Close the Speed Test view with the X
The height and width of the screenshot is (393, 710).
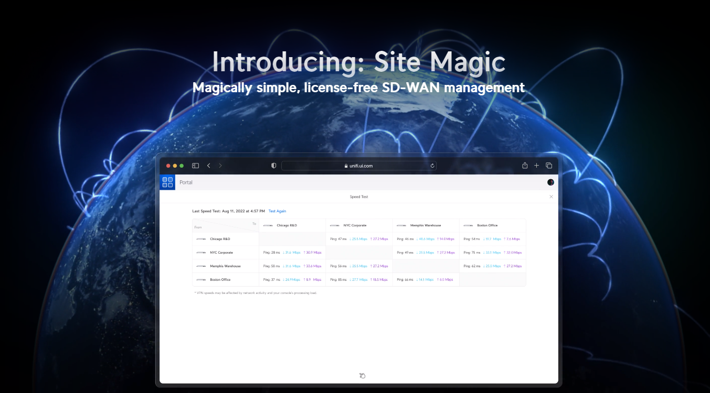click(551, 196)
